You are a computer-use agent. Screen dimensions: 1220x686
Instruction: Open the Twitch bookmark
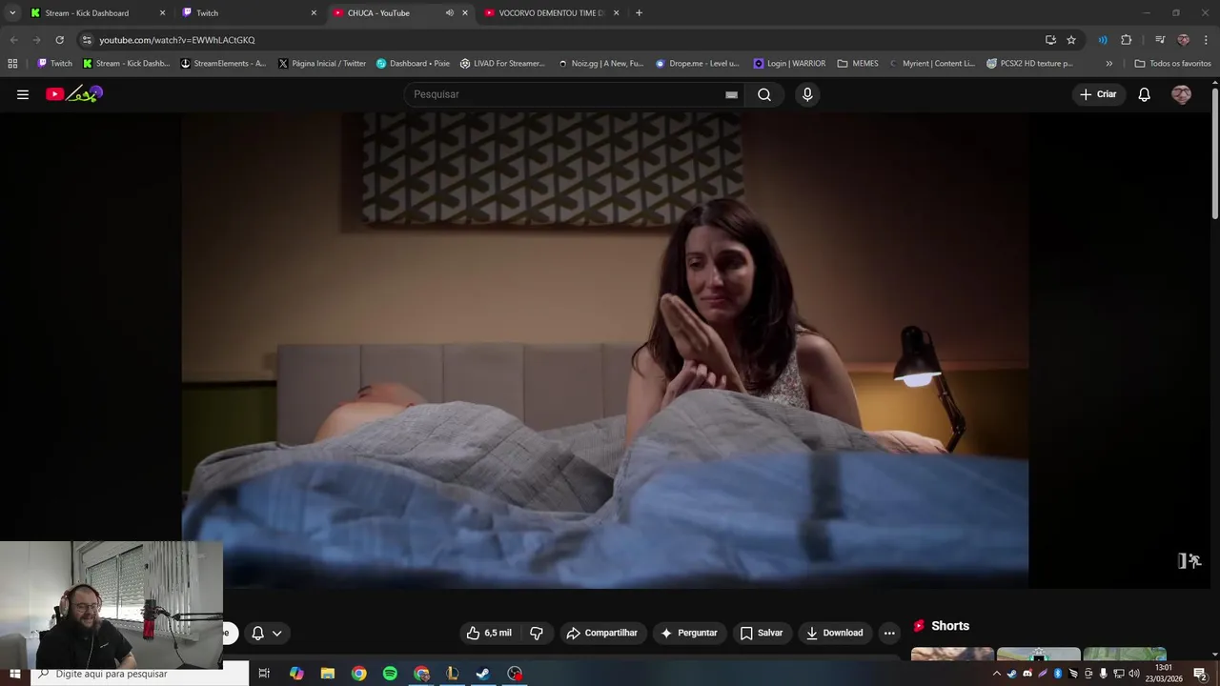(54, 64)
